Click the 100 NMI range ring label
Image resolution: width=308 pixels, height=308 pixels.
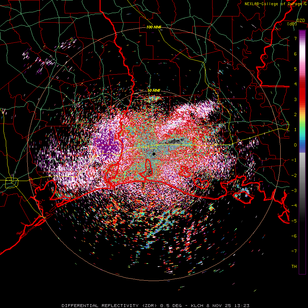(154, 27)
